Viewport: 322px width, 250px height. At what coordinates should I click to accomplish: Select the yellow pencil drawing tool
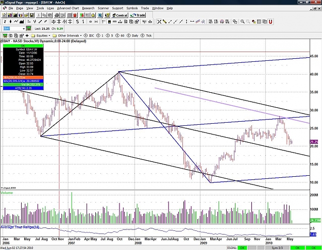pos(164,22)
